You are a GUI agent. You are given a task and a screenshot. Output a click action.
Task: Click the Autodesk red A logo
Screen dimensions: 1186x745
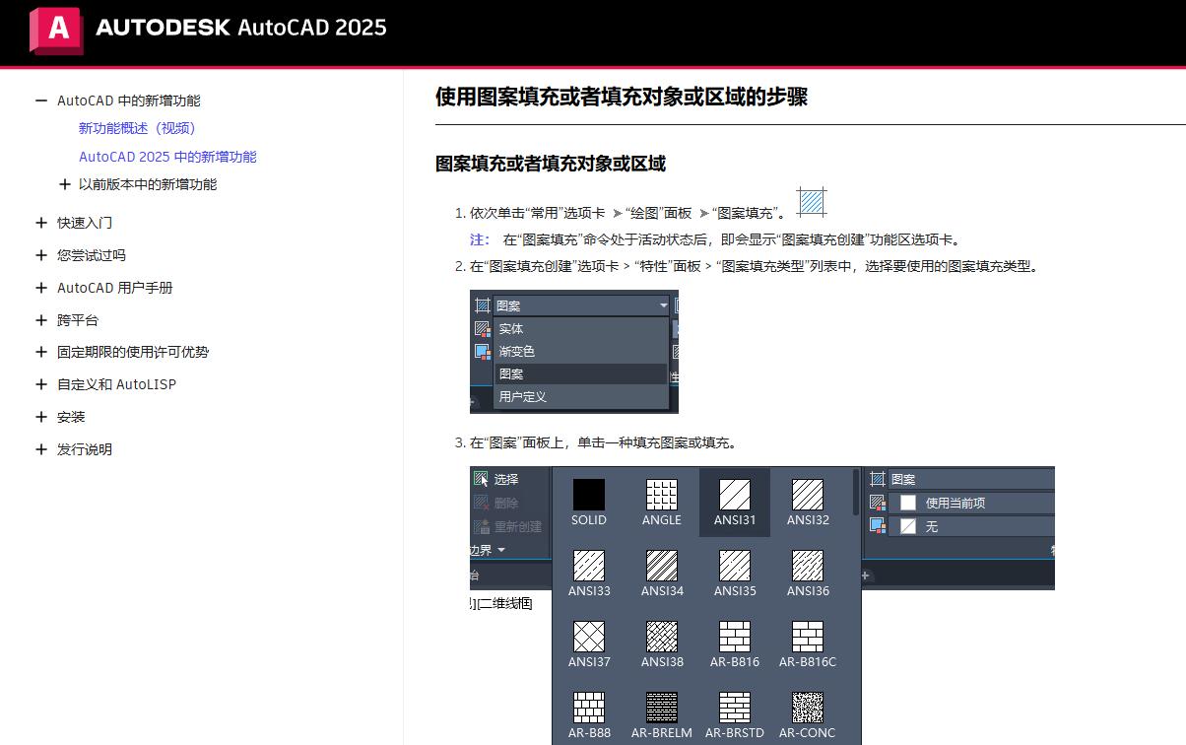tap(57, 30)
